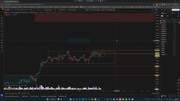Select ETHUSDT.P in the watchlist
This screenshot has width=180, height=101.
click(x=168, y=23)
